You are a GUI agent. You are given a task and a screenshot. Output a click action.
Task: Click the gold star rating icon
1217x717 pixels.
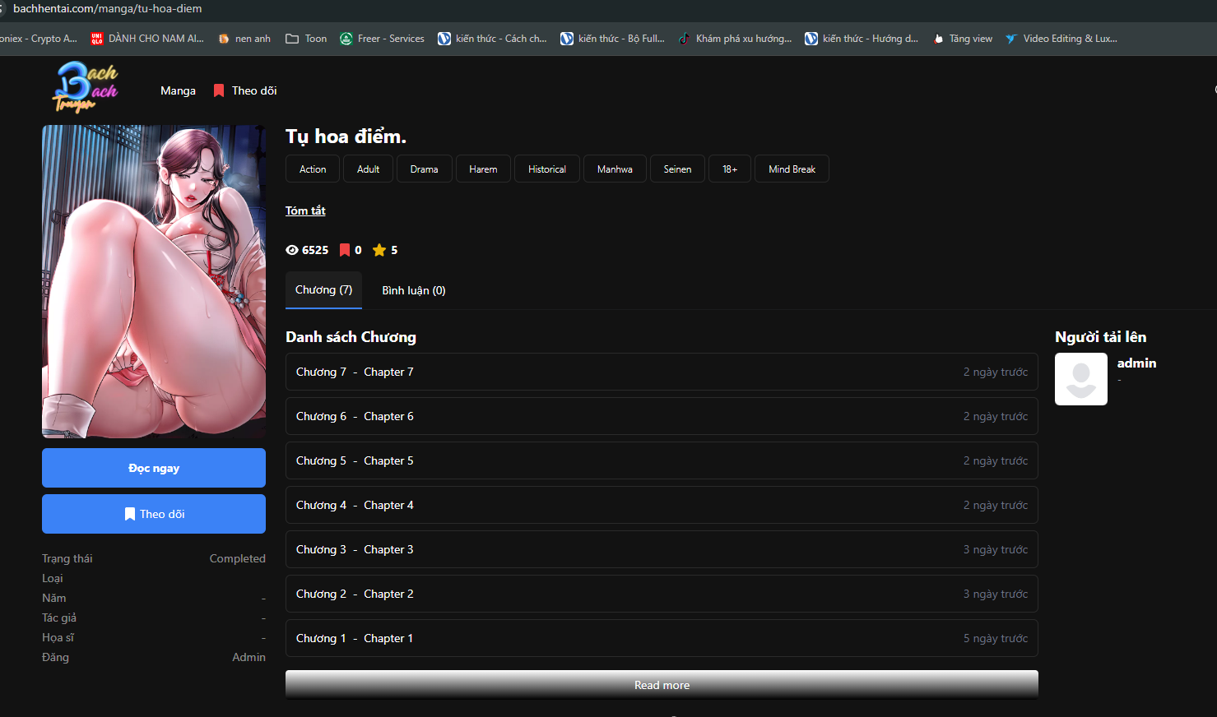click(379, 250)
